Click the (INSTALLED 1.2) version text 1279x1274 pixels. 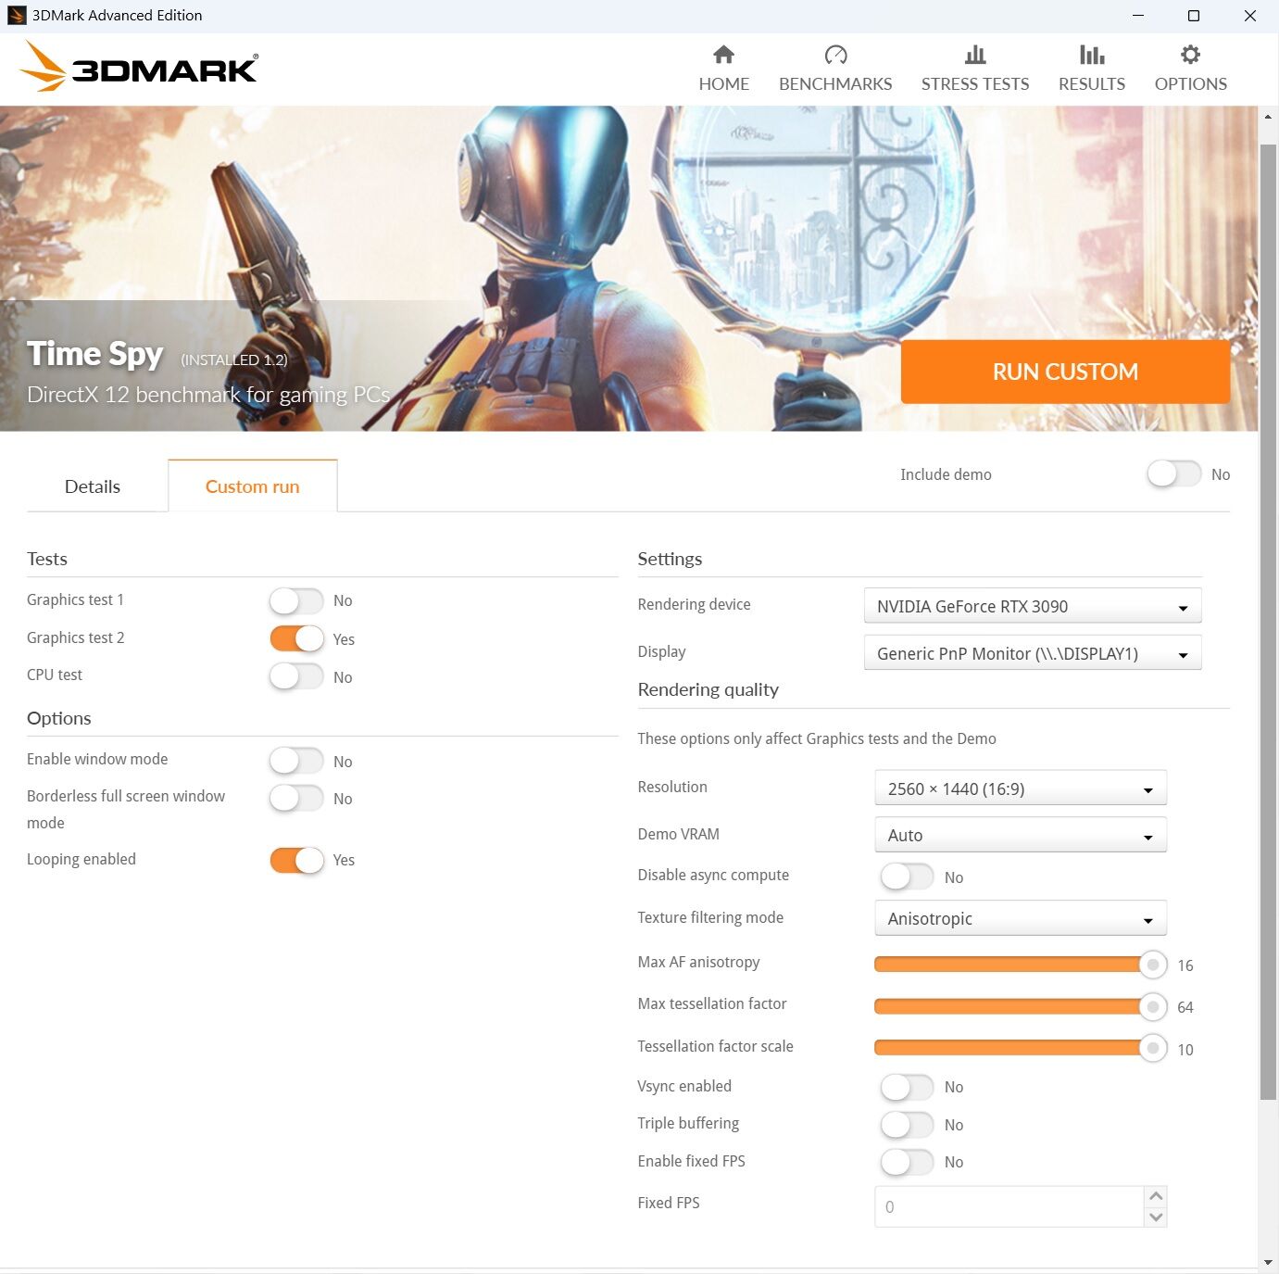pos(234,359)
